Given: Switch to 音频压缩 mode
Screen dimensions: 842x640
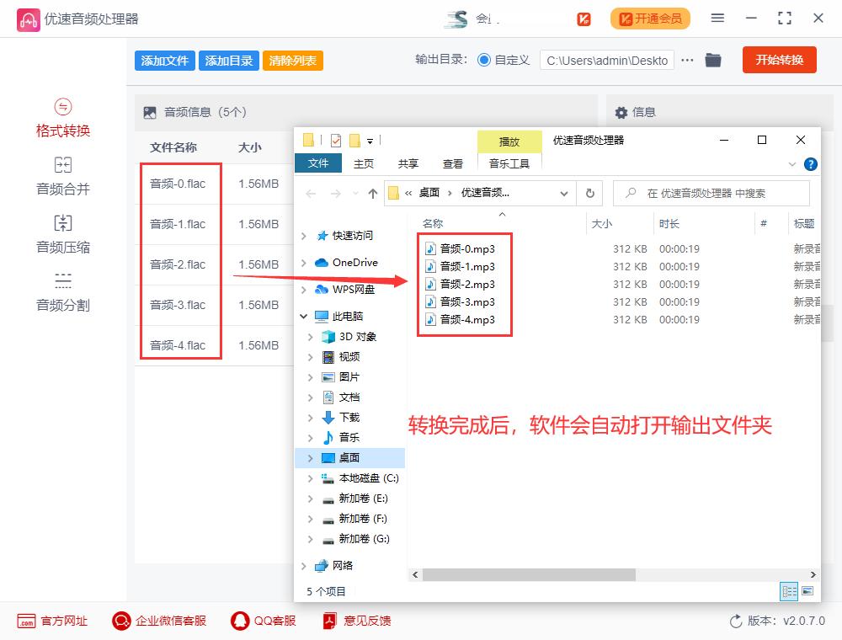Looking at the screenshot, I should point(62,234).
